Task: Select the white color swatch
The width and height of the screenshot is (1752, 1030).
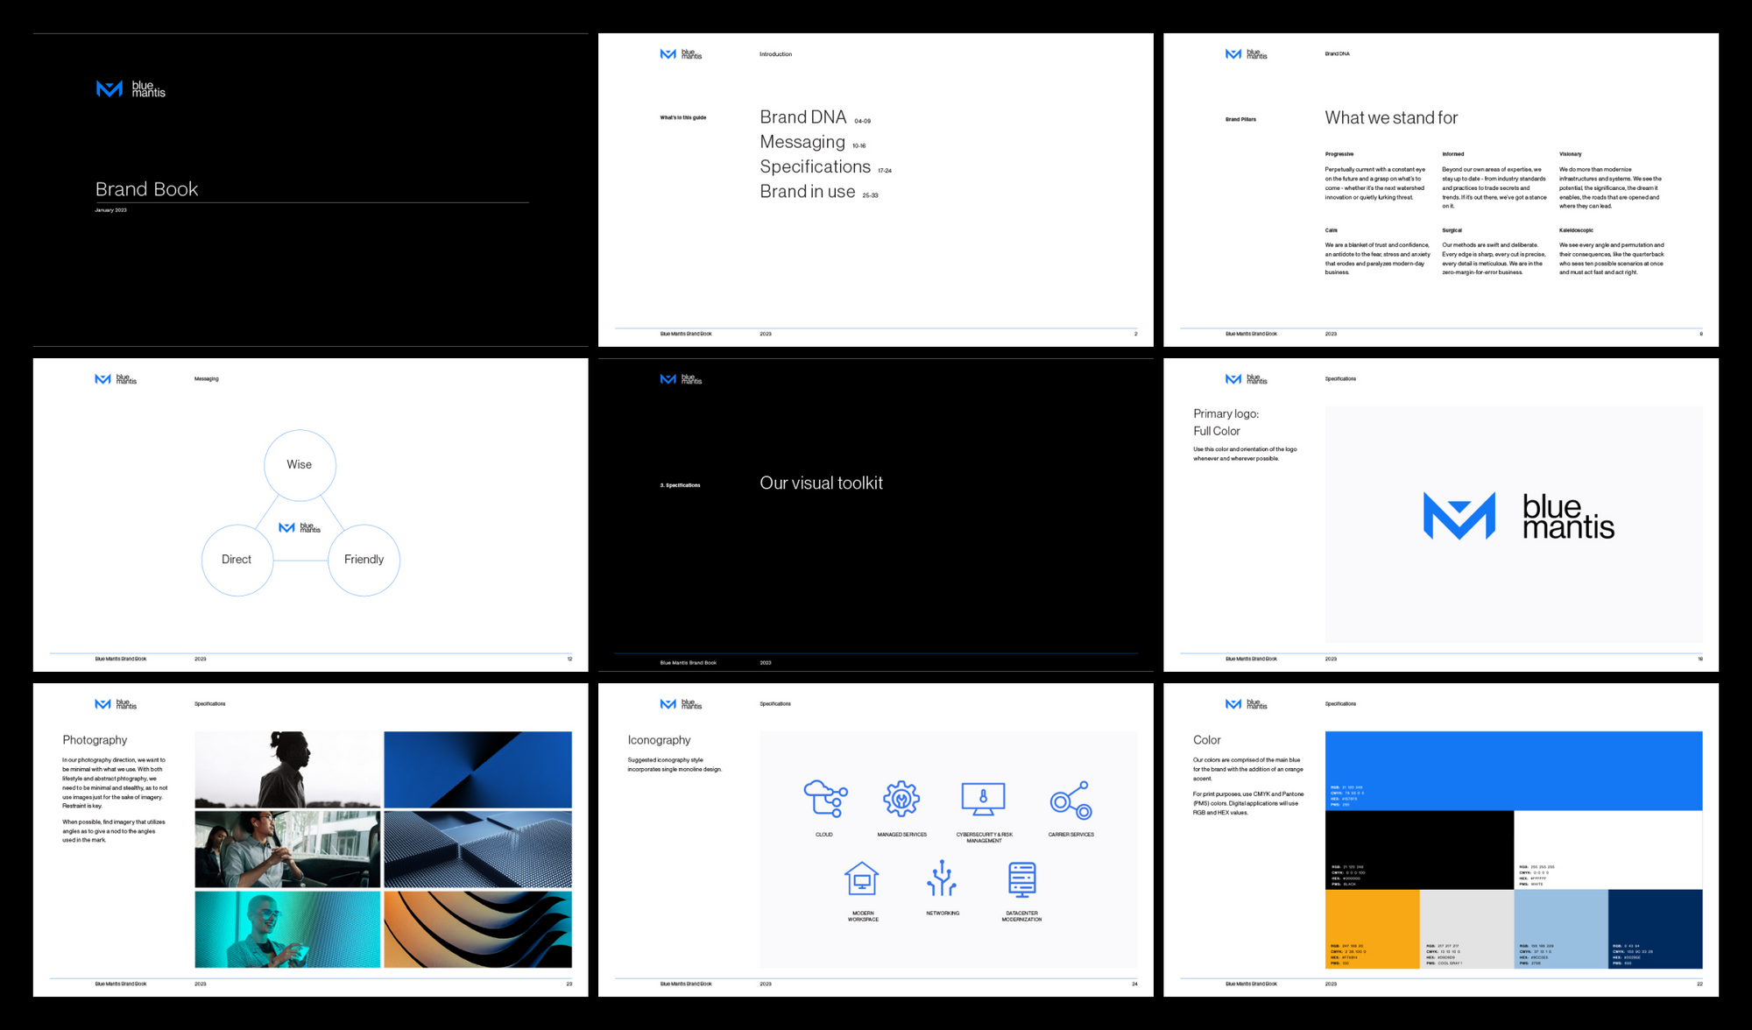Action: pyautogui.click(x=1608, y=850)
